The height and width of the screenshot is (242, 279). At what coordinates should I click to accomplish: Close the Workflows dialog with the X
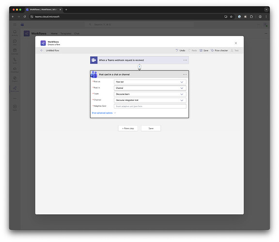coord(236,43)
